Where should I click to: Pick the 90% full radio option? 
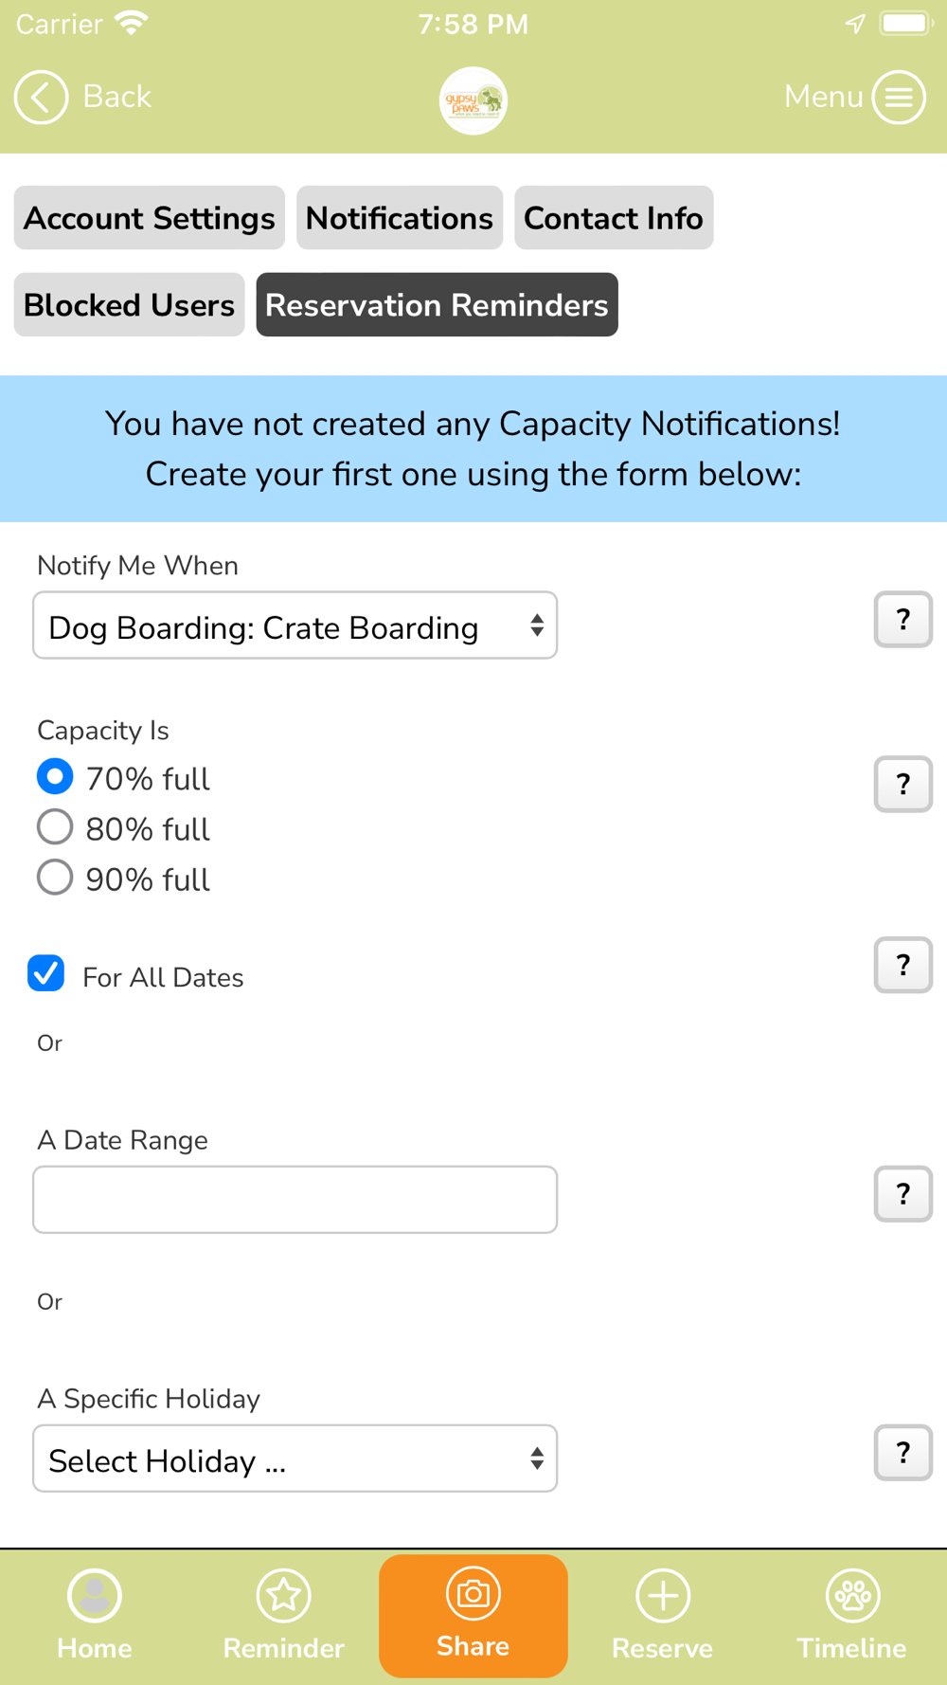click(x=55, y=877)
